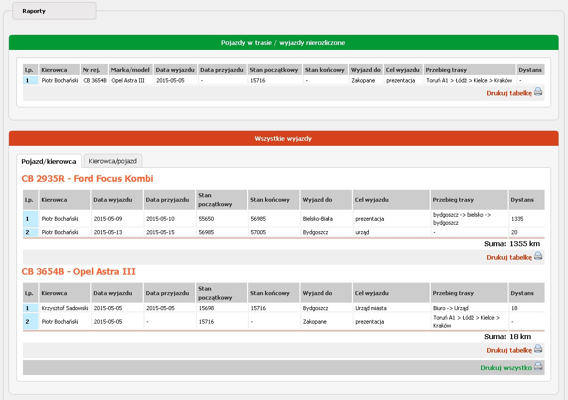The height and width of the screenshot is (400, 568).
Task: Click printer icon in unsettled trips table
Action: (538, 92)
